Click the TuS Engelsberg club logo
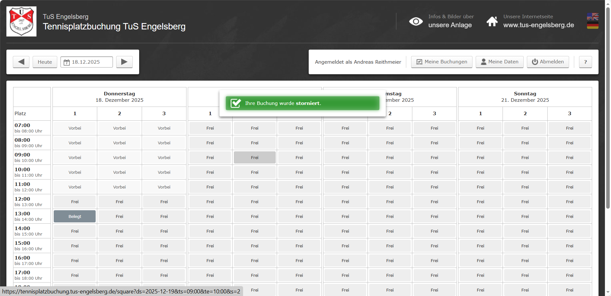Screen dimensions: 611x296 (21, 21)
